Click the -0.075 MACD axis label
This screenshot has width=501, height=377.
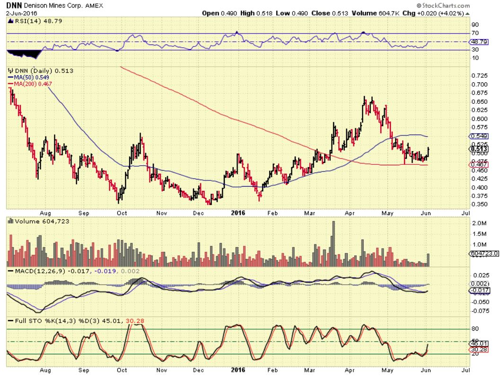[480, 311]
